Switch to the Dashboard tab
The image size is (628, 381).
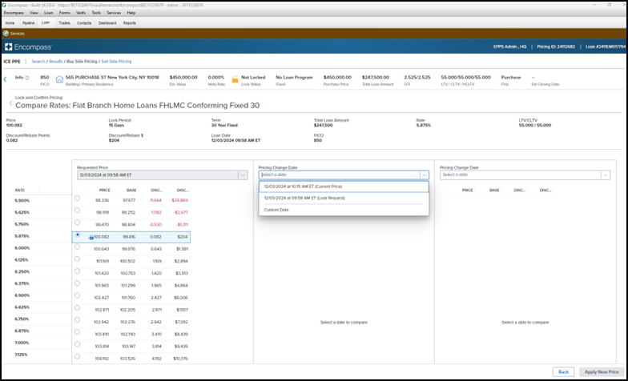point(107,22)
